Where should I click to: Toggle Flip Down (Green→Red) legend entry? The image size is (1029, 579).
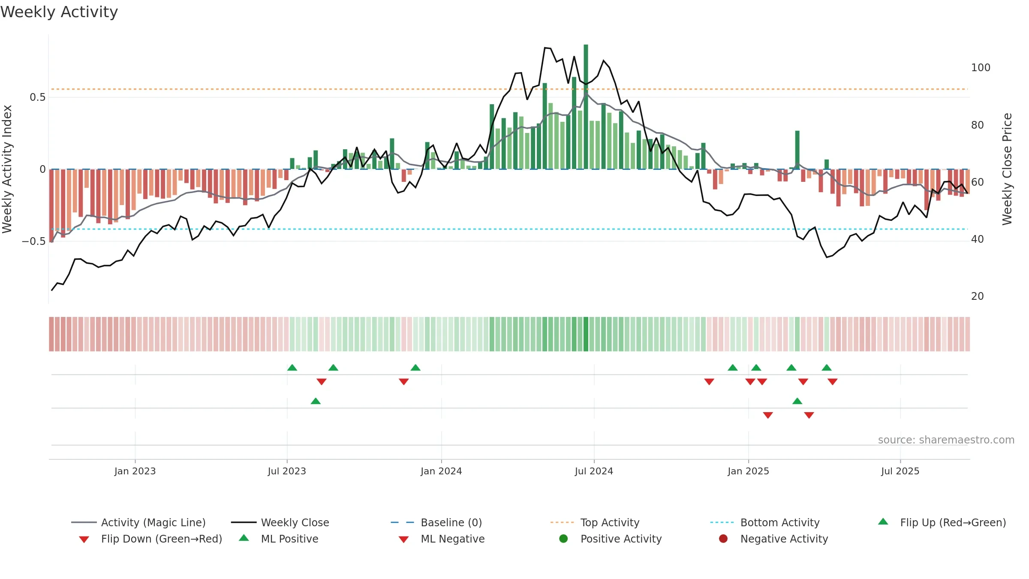coord(150,539)
